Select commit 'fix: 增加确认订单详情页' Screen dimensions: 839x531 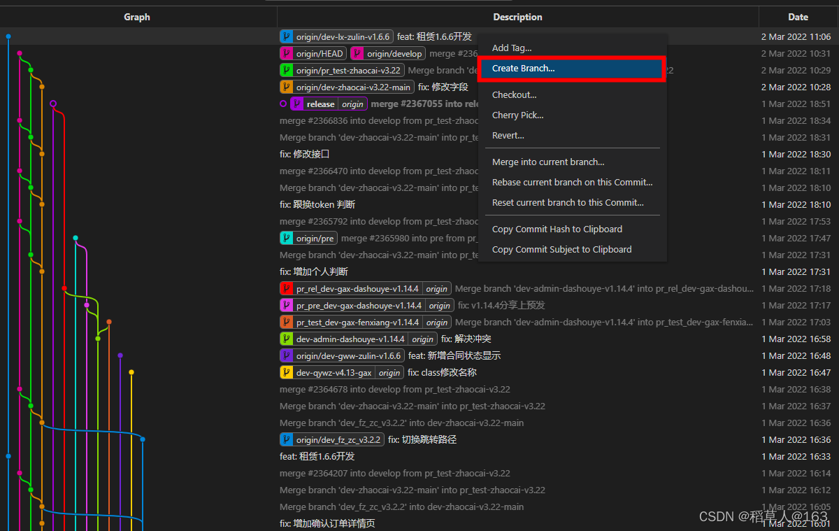click(x=327, y=523)
